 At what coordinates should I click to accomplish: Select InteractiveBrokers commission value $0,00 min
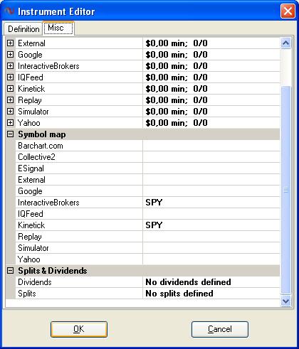pyautogui.click(x=177, y=66)
